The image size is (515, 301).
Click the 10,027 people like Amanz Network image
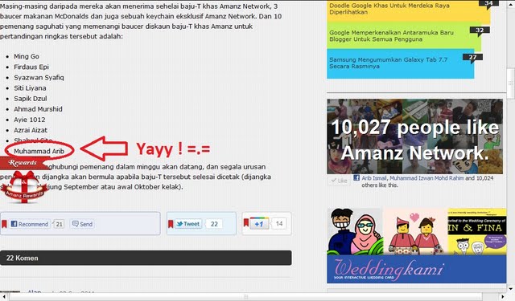[414, 136]
